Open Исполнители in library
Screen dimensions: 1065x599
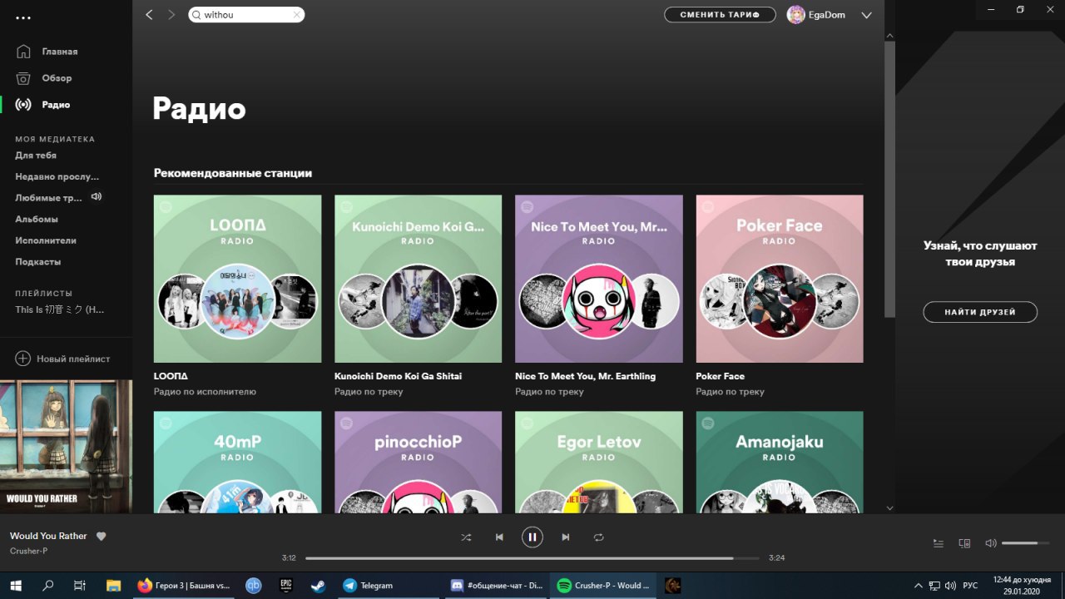pos(46,240)
